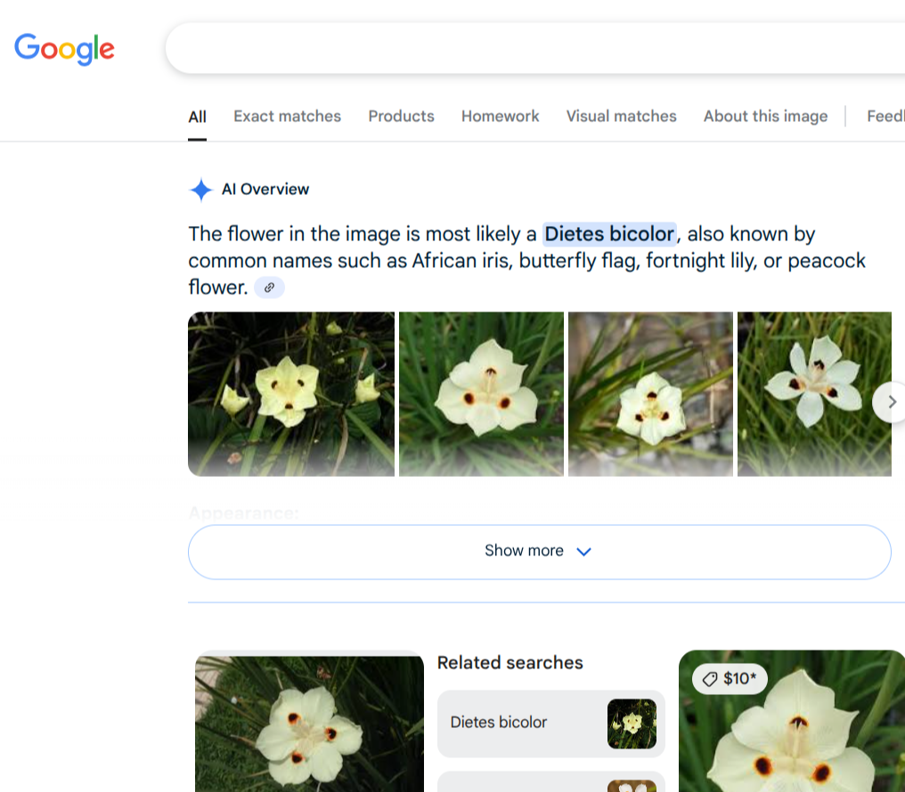Screen dimensions: 905x792
Task: Open About this image tab
Action: pyautogui.click(x=765, y=117)
